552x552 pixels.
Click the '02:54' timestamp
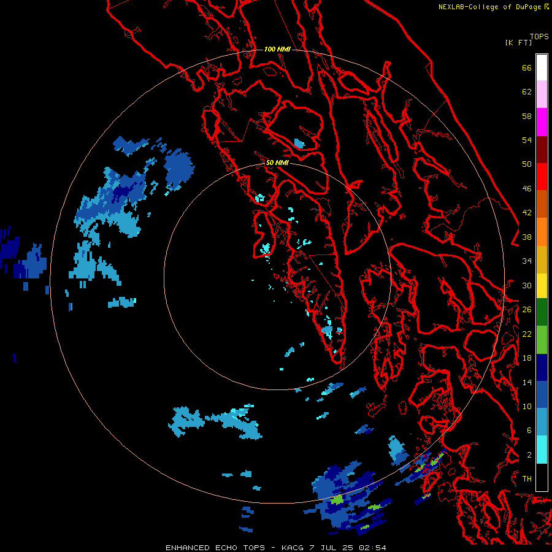point(372,548)
